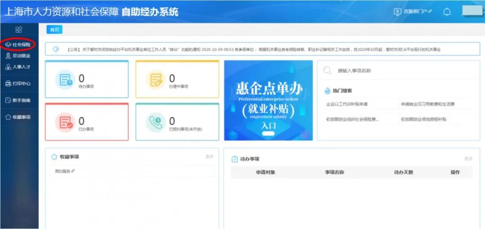The height and width of the screenshot is (229, 485).
Task: Click the printer icon for 打印中心
Action: pos(9,84)
